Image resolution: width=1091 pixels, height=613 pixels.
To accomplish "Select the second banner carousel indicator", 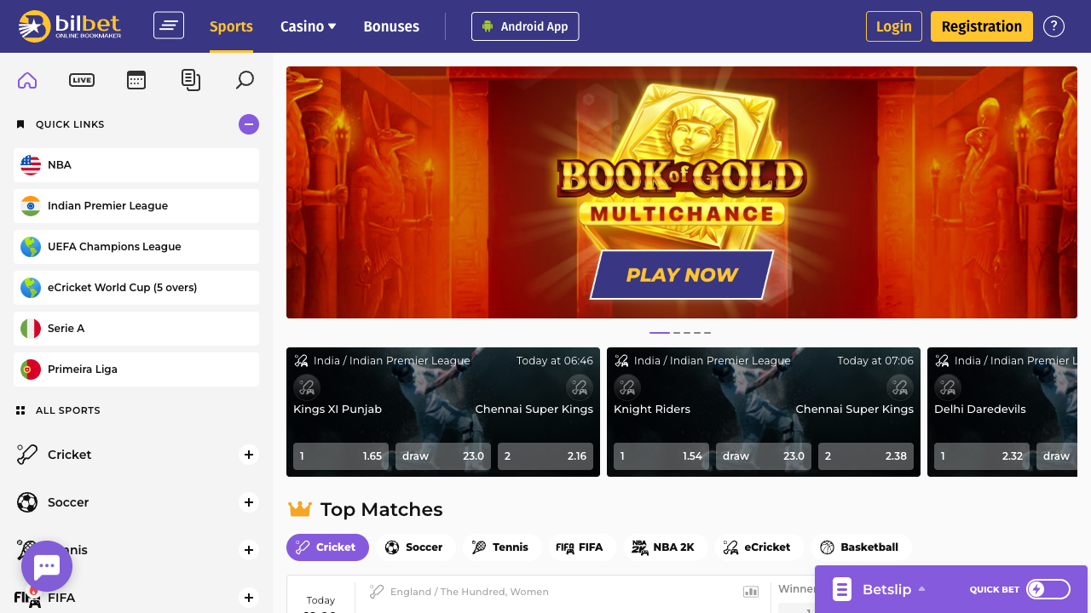I will (677, 333).
